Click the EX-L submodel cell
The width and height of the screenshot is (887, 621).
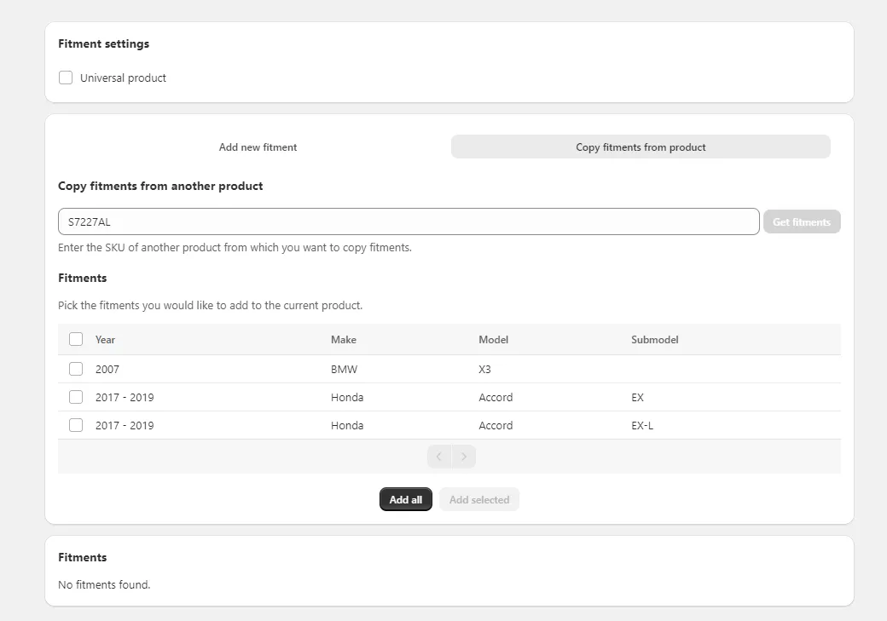642,425
